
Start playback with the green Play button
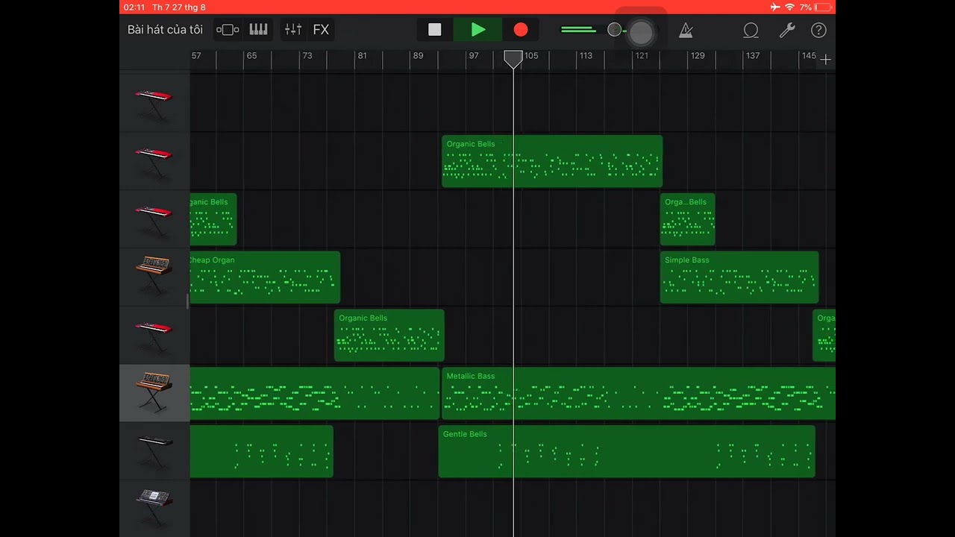[x=478, y=30]
